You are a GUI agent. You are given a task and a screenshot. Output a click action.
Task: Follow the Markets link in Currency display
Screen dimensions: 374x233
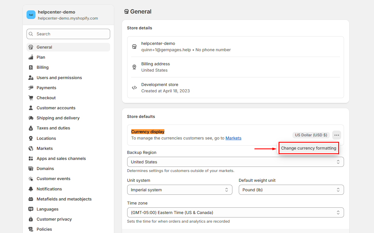point(233,138)
